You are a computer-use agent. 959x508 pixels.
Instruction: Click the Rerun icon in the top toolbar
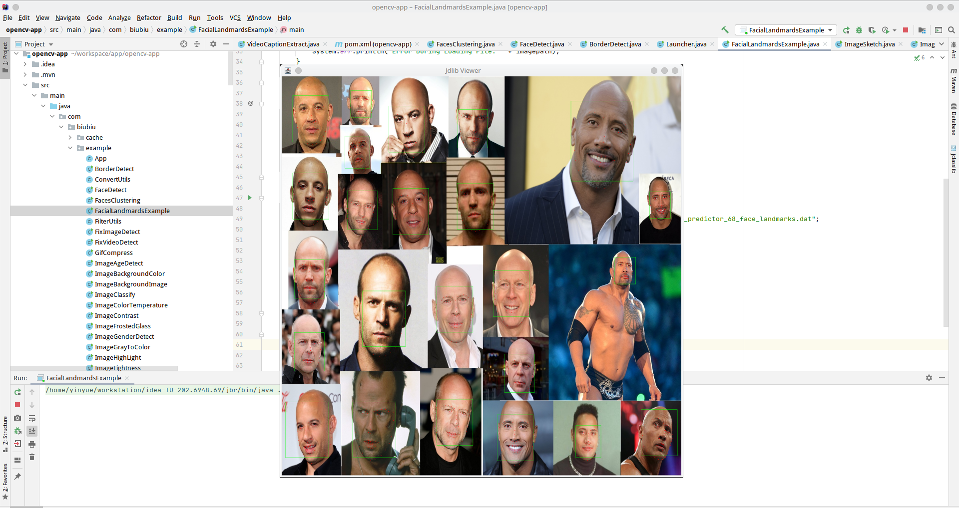pyautogui.click(x=846, y=30)
